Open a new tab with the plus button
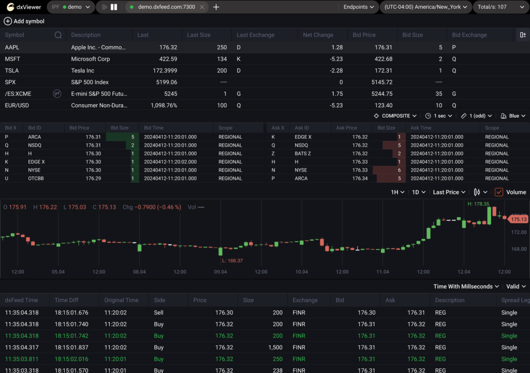Screen dimensions: 530x373 pos(215,7)
